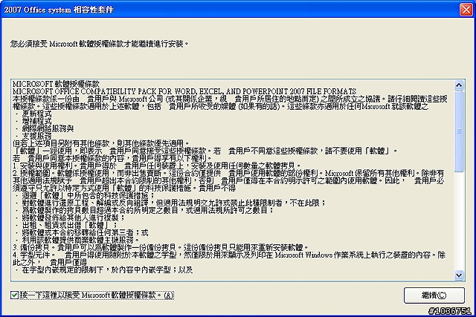Click the instruction '您必須接受 Microsoft 軟體授權條款才能繼續進行安裝'
The image size is (476, 317).
point(100,44)
